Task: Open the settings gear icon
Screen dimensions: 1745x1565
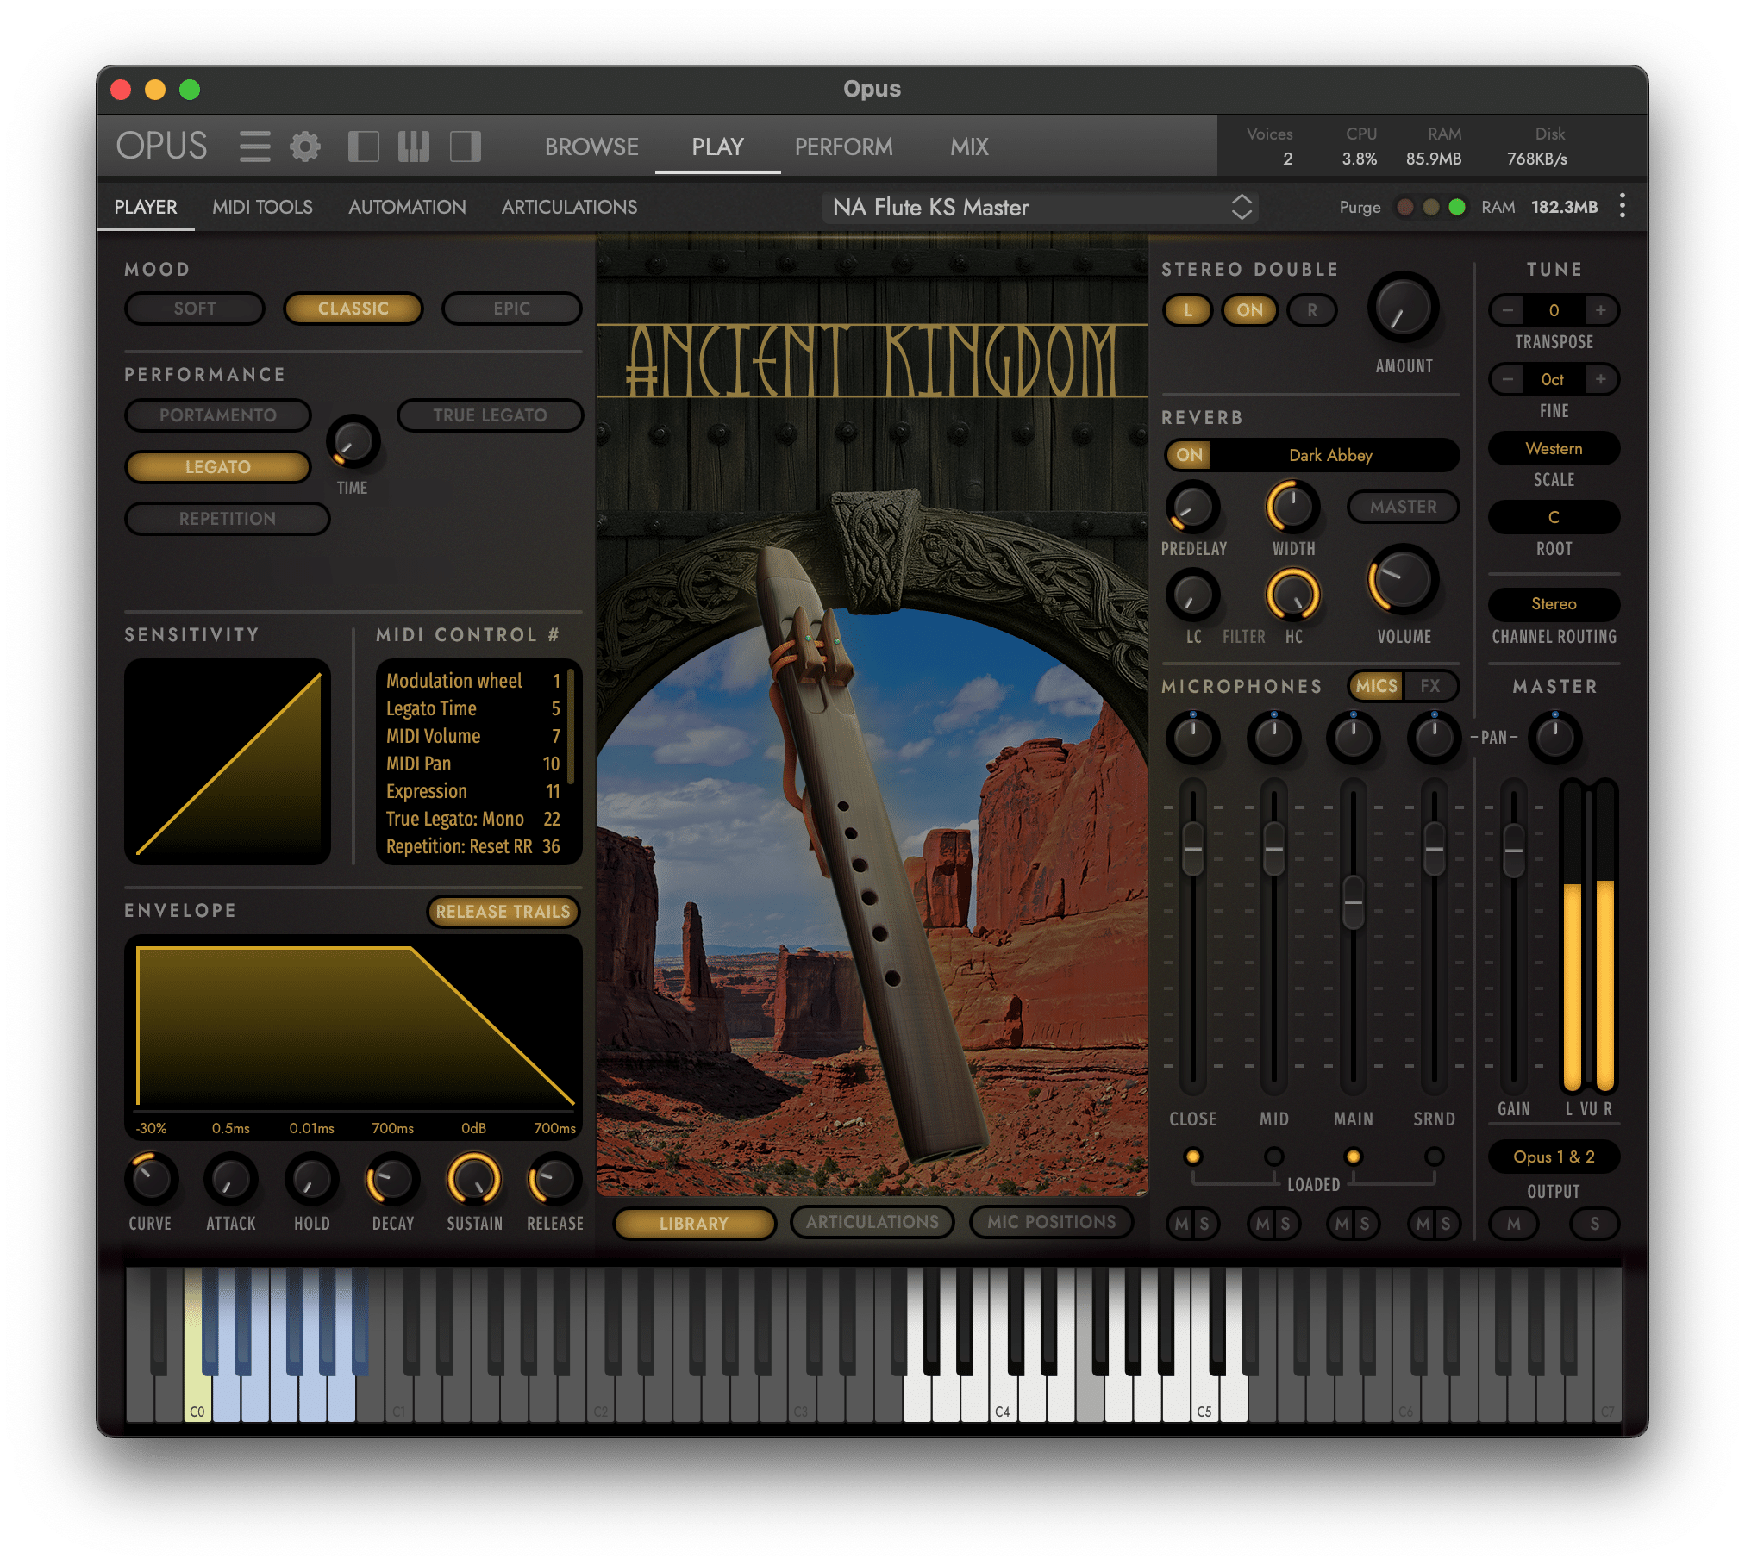Action: pos(304,147)
